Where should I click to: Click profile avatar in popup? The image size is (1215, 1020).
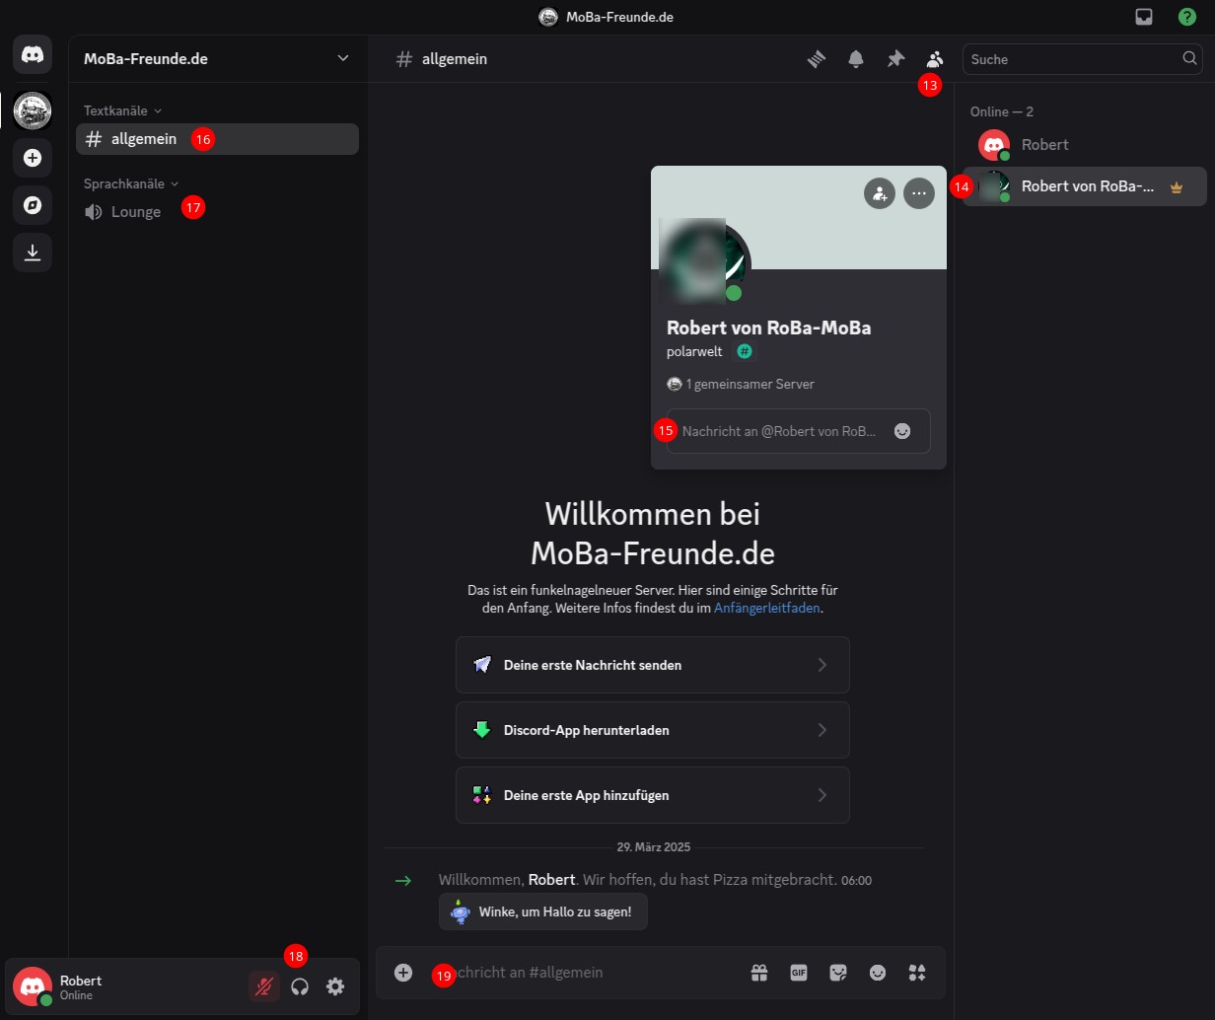coord(704,261)
